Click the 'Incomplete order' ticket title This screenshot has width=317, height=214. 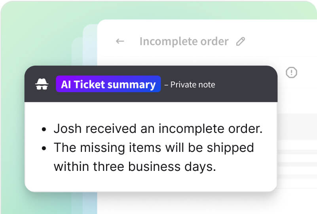[x=184, y=41]
